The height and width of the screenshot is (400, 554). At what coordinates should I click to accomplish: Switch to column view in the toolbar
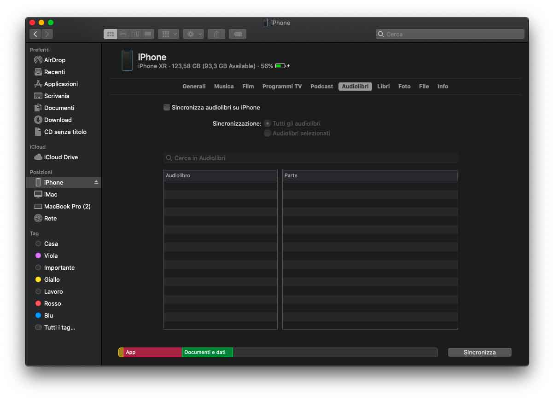click(135, 34)
